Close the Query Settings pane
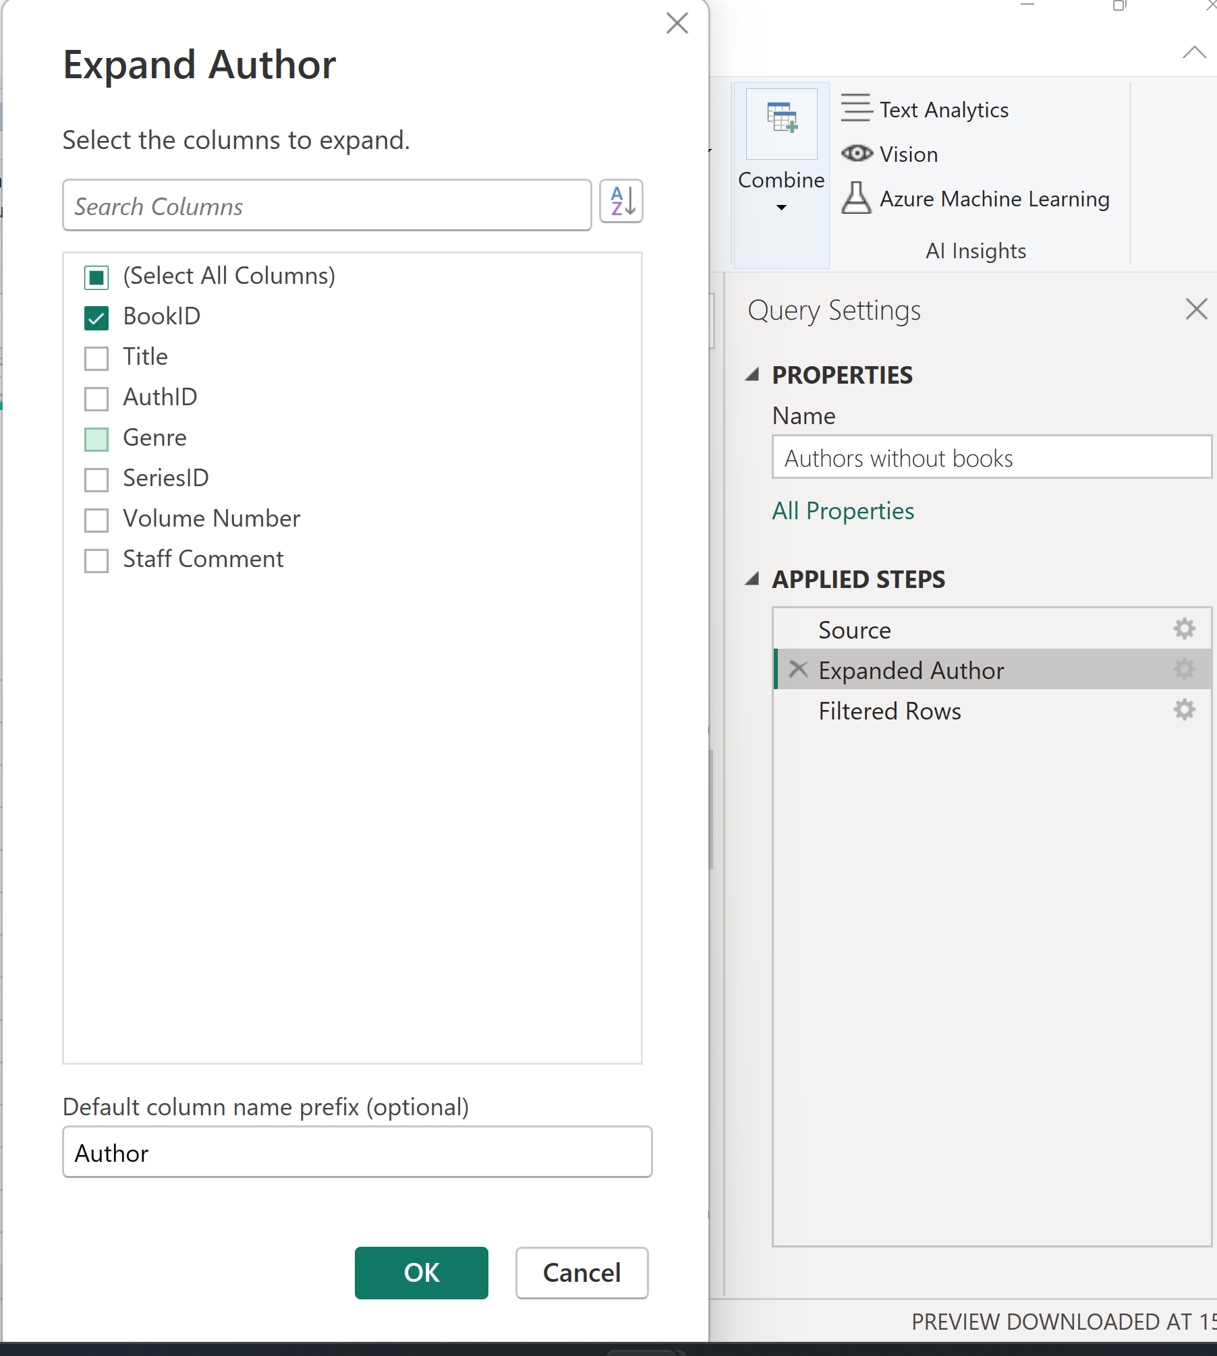 click(1195, 309)
